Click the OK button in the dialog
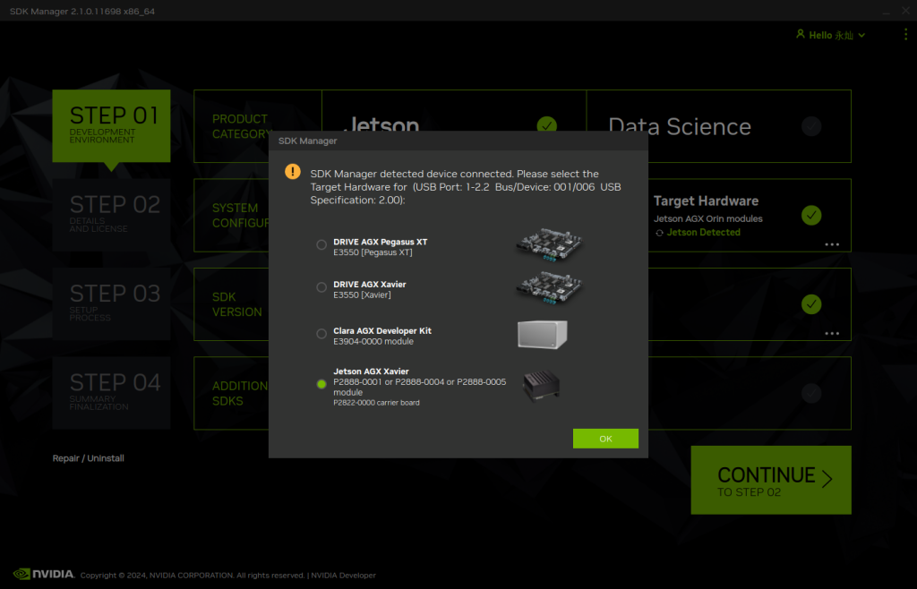 605,439
